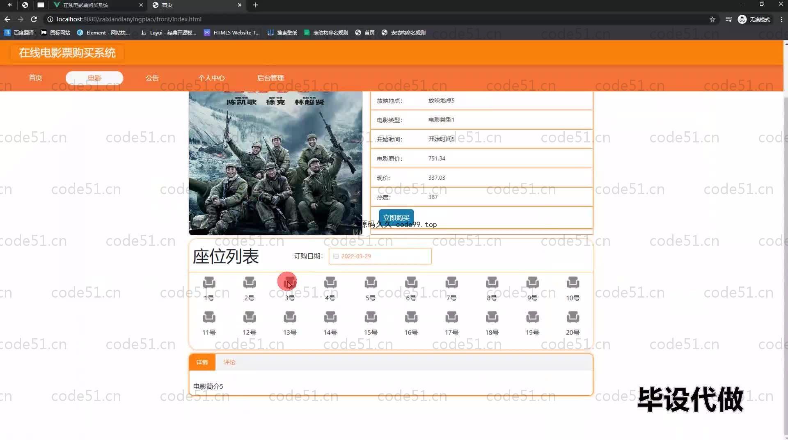Viewport: 788px width, 440px height.
Task: Close the 首页 browser tab
Action: (x=240, y=5)
